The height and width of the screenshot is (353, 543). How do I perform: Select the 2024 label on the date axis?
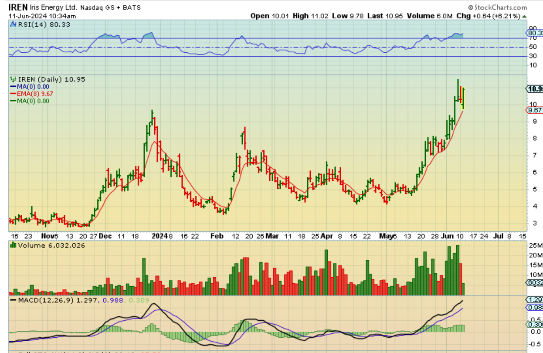(x=159, y=236)
